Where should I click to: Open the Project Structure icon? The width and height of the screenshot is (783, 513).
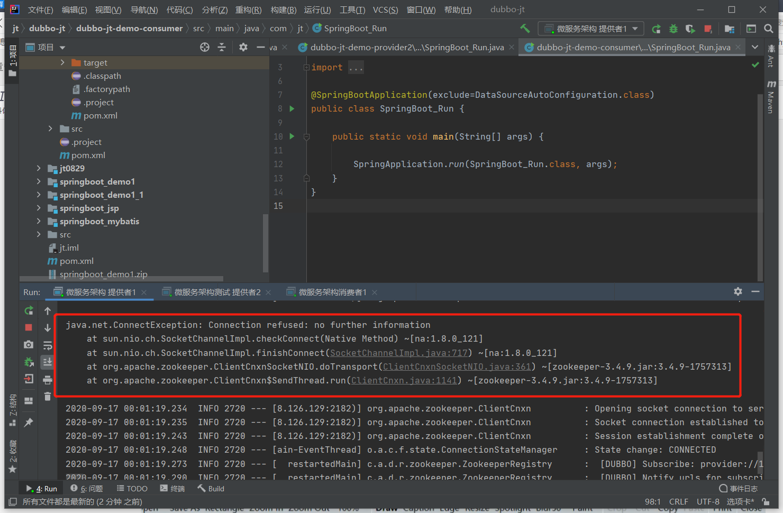(730, 29)
